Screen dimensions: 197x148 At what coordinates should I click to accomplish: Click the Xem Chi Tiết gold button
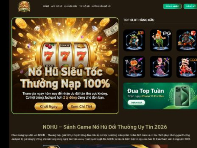pos(81,107)
